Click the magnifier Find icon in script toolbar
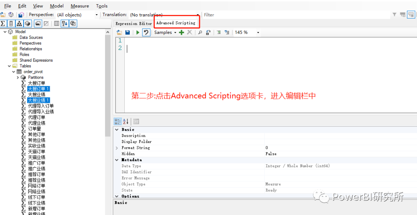This screenshot has width=417, height=215. pos(200,32)
